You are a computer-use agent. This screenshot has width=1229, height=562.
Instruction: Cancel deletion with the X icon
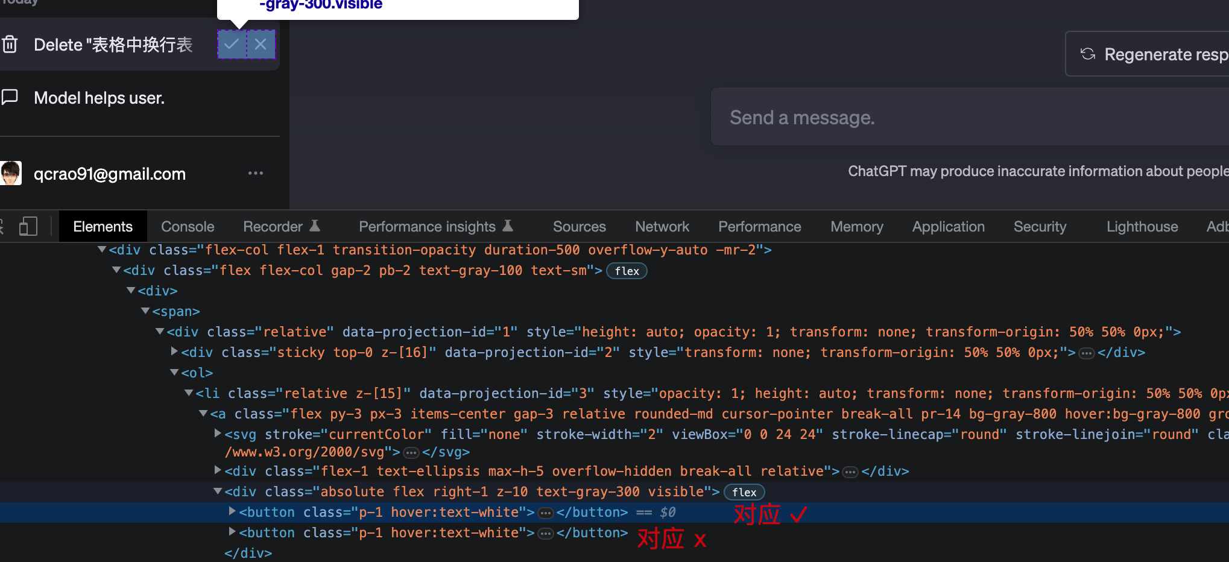pyautogui.click(x=261, y=44)
